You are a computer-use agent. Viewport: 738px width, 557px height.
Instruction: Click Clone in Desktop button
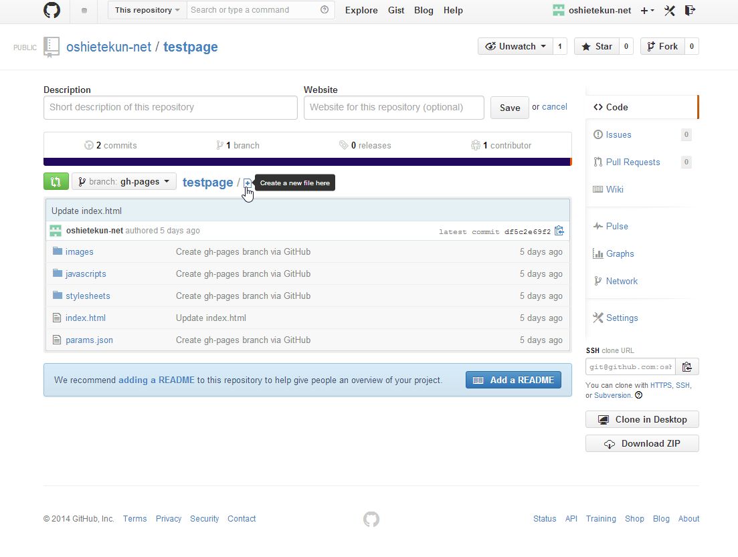pos(642,420)
